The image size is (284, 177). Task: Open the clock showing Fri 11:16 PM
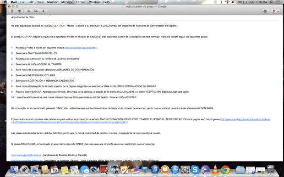258,2
